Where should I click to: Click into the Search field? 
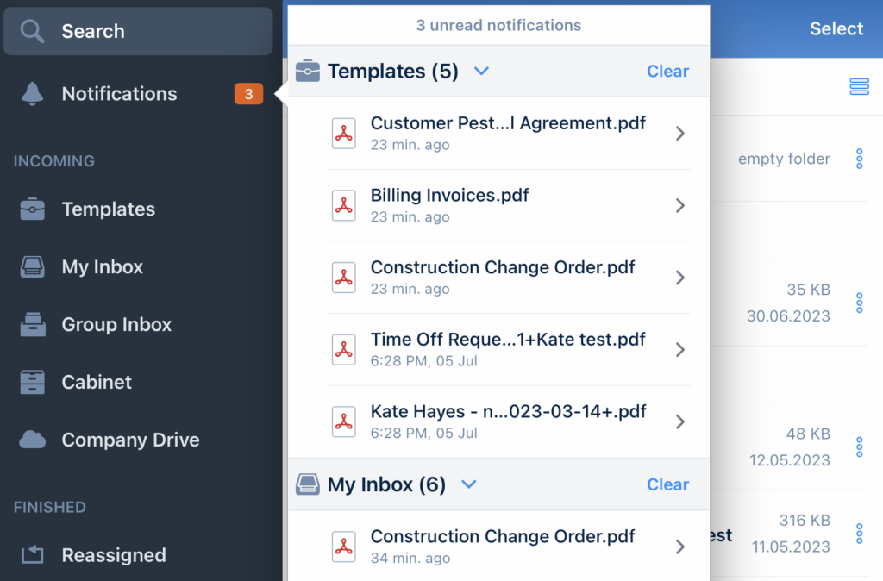tap(138, 31)
